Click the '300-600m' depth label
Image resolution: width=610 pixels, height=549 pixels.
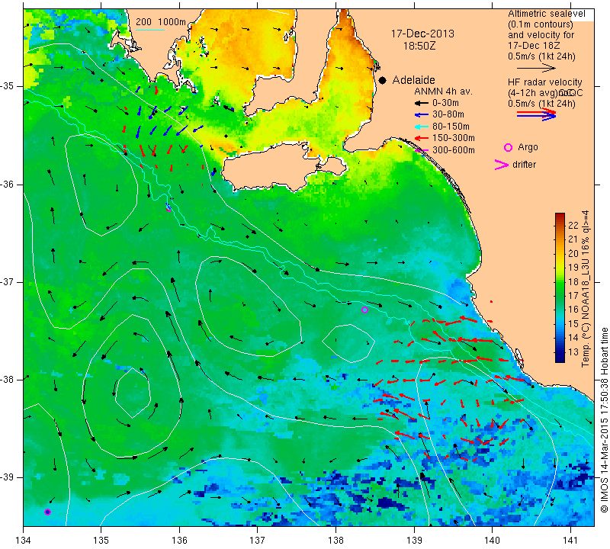(x=454, y=149)
